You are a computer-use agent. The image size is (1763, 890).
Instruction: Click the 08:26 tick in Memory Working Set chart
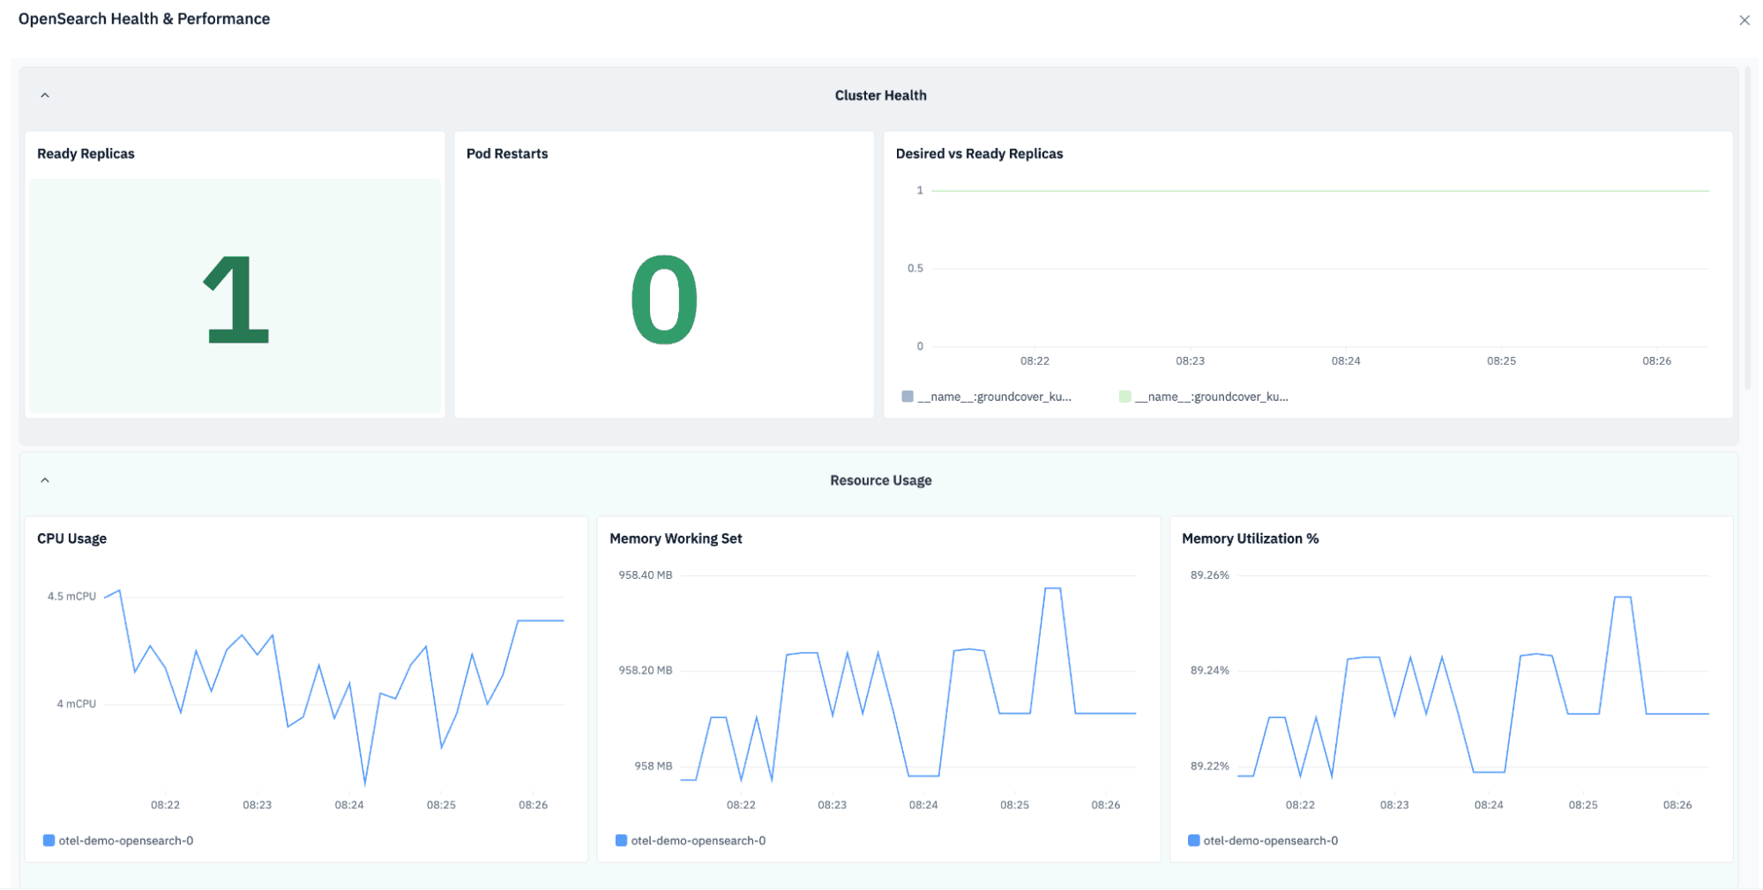click(x=1106, y=805)
